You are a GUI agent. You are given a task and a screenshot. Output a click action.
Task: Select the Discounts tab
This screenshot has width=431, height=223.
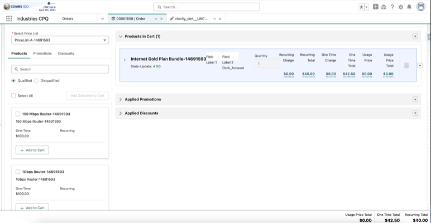pos(66,54)
